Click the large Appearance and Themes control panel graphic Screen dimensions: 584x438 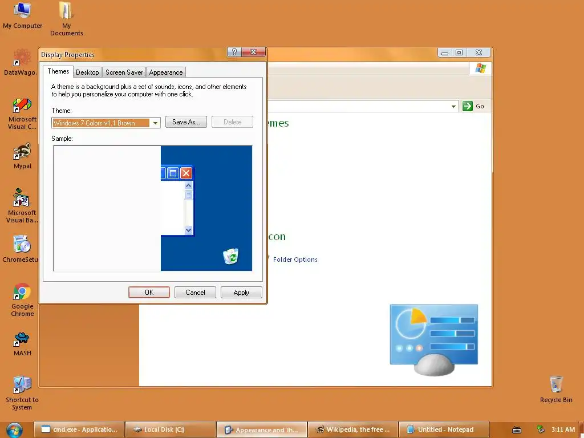coord(434,339)
